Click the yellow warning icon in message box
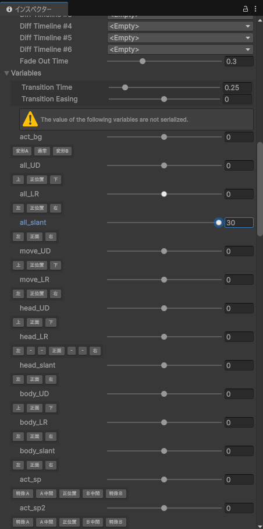263x529 pixels. (x=30, y=119)
